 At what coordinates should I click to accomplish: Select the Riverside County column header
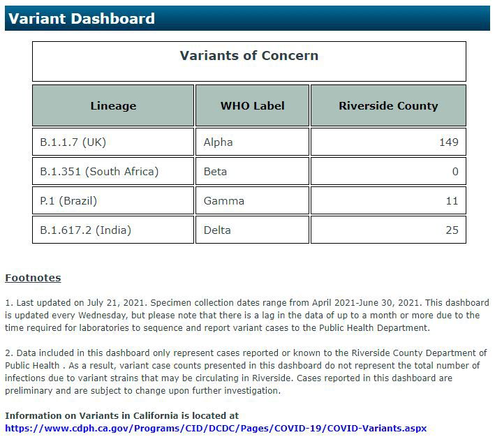click(387, 106)
